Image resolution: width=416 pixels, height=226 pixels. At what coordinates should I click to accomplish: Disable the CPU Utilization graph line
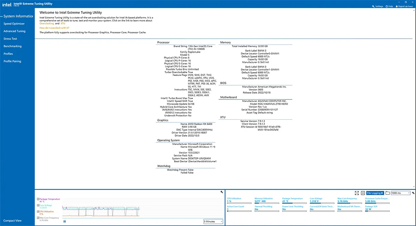point(38,211)
